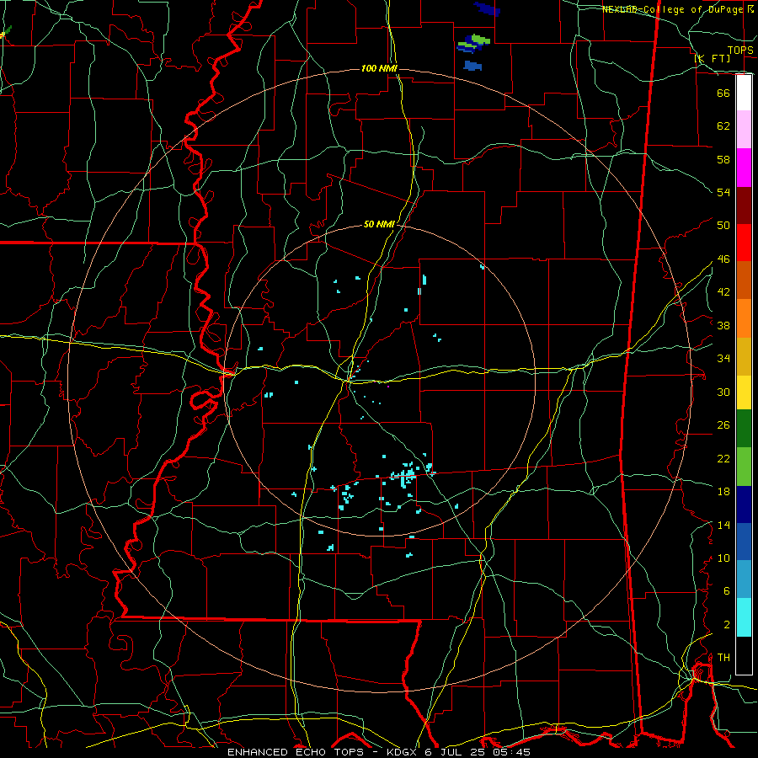Click the 42 scale label
The width and height of the screenshot is (758, 758).
tap(723, 292)
